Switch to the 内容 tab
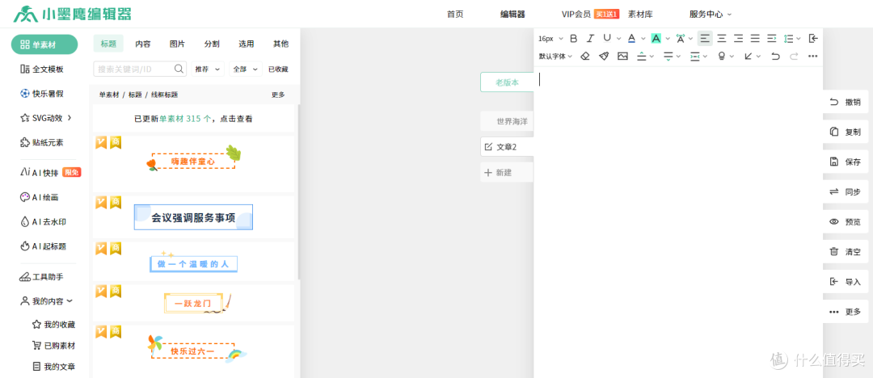 143,44
